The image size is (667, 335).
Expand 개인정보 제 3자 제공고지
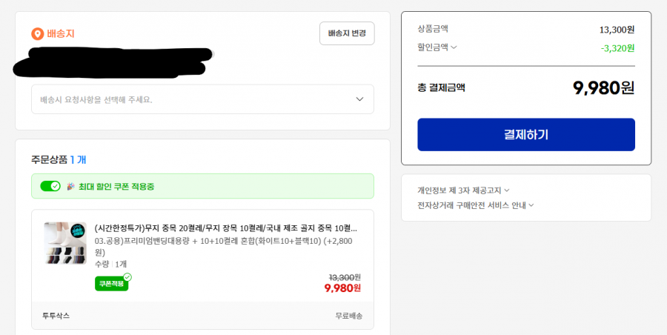pyautogui.click(x=463, y=190)
